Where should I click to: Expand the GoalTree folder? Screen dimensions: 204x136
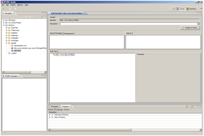pos(6,28)
